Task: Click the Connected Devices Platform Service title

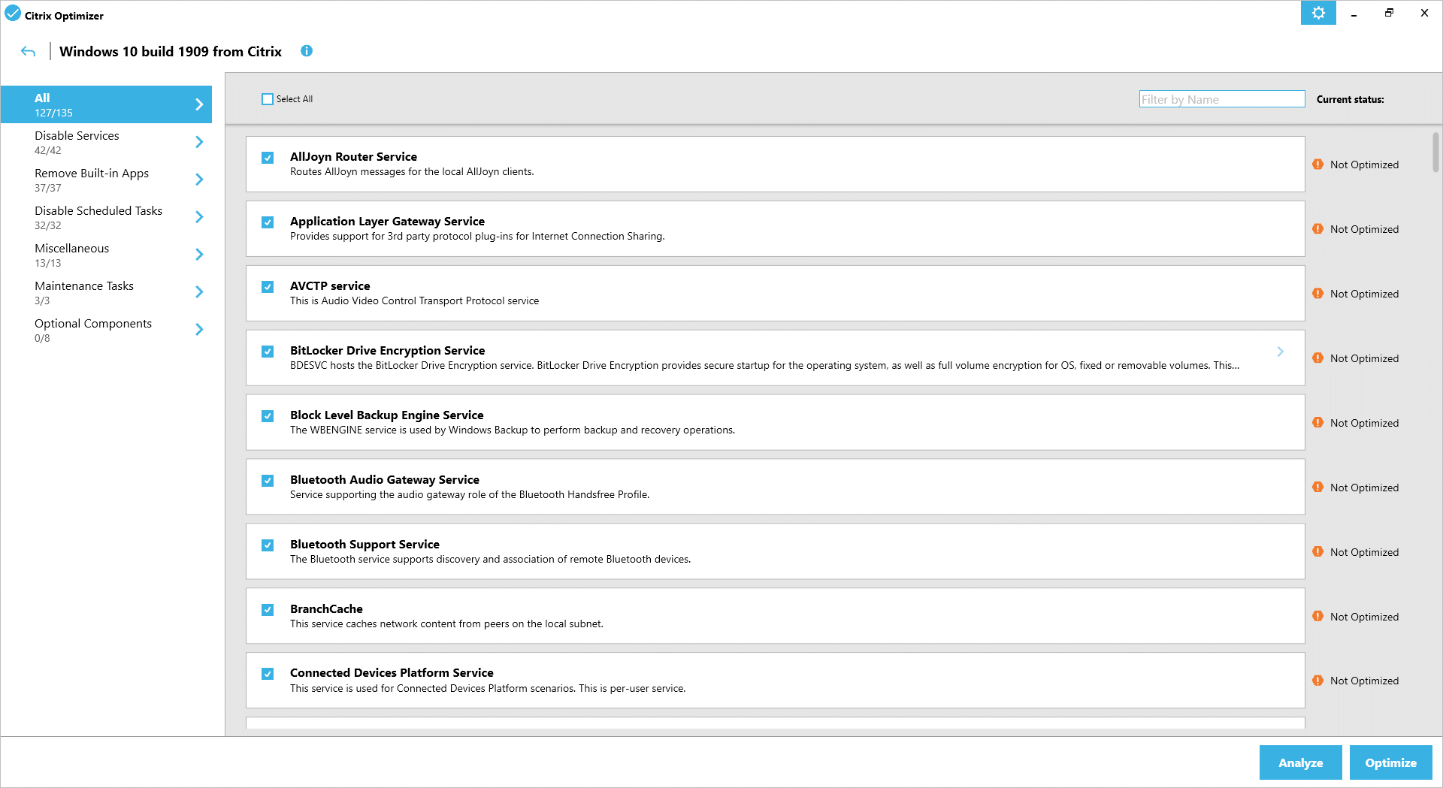Action: click(x=392, y=673)
